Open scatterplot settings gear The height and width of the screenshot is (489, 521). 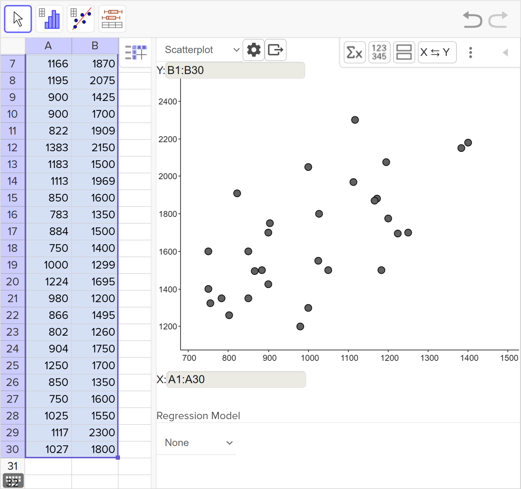click(x=254, y=50)
